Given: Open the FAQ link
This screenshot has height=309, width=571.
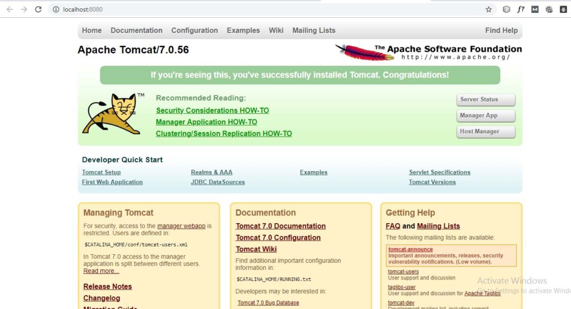Looking at the screenshot, I should (x=393, y=226).
